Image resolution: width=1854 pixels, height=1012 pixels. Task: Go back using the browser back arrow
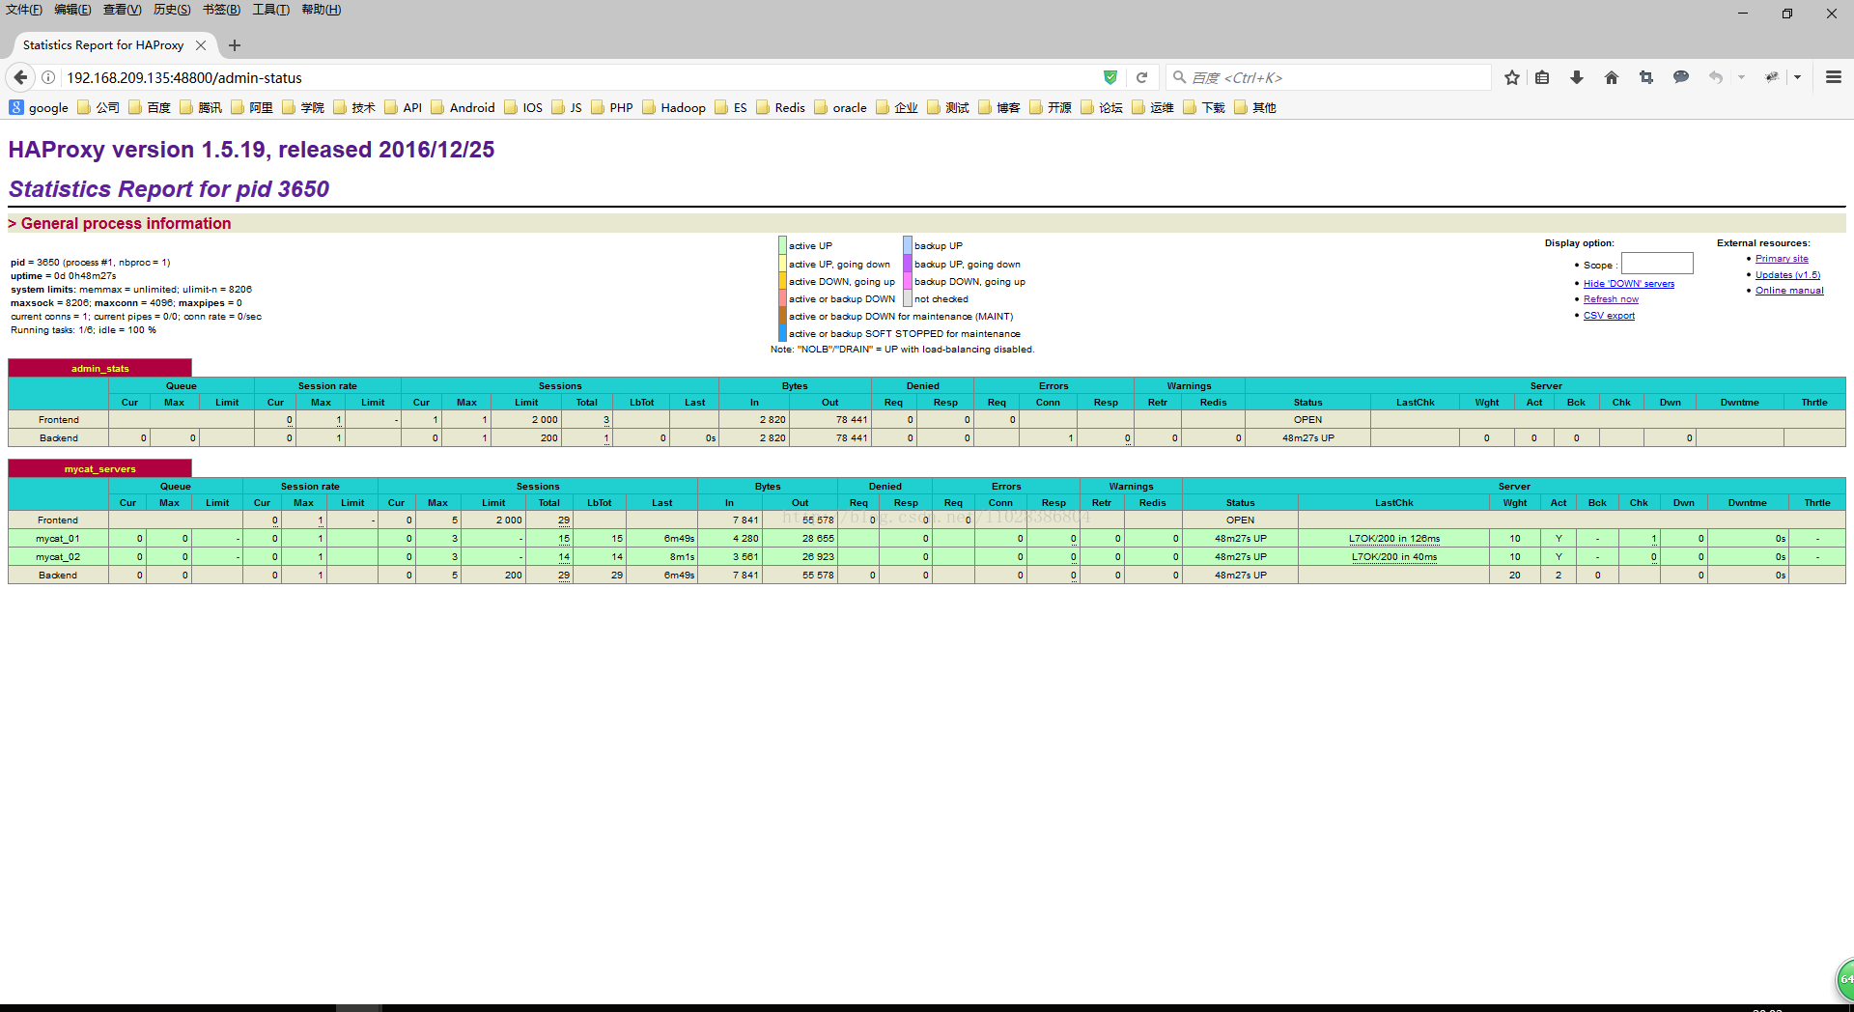click(20, 77)
